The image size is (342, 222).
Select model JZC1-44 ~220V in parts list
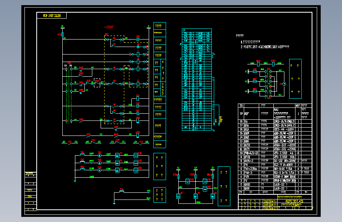(x=284, y=129)
